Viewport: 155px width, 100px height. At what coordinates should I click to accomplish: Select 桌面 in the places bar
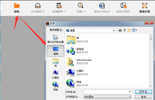[x=56, y=51]
